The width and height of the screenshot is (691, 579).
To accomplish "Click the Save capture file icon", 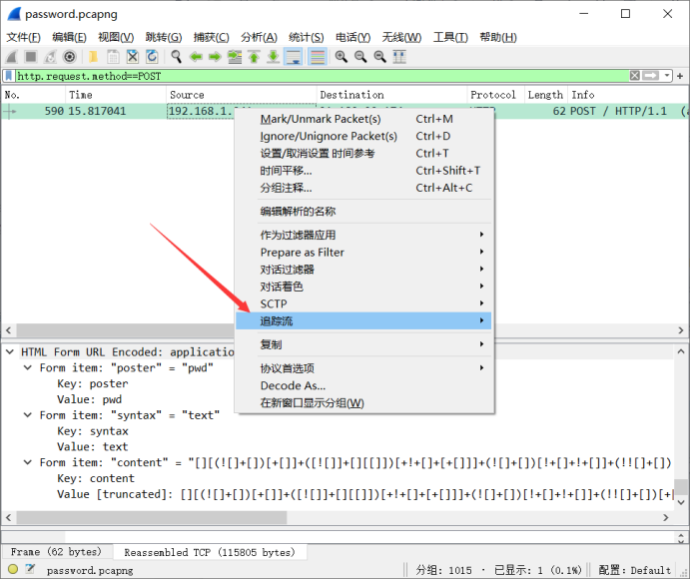I will coord(113,57).
